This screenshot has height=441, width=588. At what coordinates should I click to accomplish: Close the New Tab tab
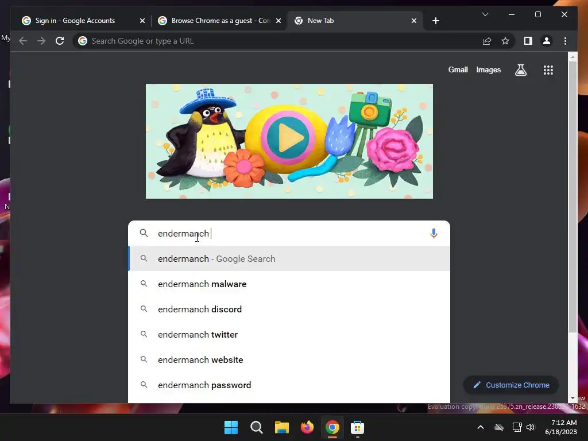[x=413, y=21]
